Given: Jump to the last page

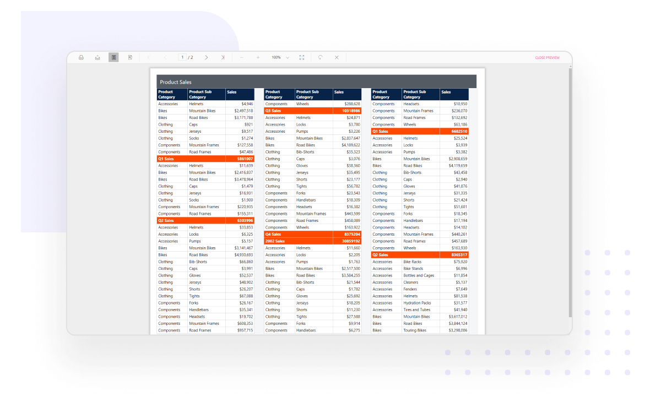Looking at the screenshot, I should 223,58.
